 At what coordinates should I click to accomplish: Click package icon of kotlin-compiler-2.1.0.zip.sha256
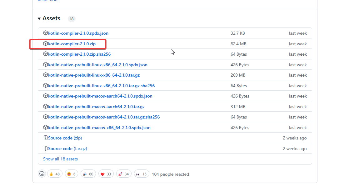pos(45,54)
